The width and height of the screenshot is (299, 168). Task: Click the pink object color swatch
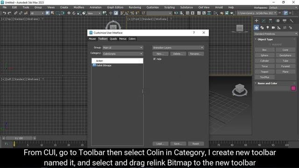point(293,88)
